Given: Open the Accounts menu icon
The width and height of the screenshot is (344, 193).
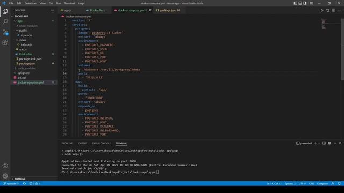Looking at the screenshot, I should click(5, 166).
